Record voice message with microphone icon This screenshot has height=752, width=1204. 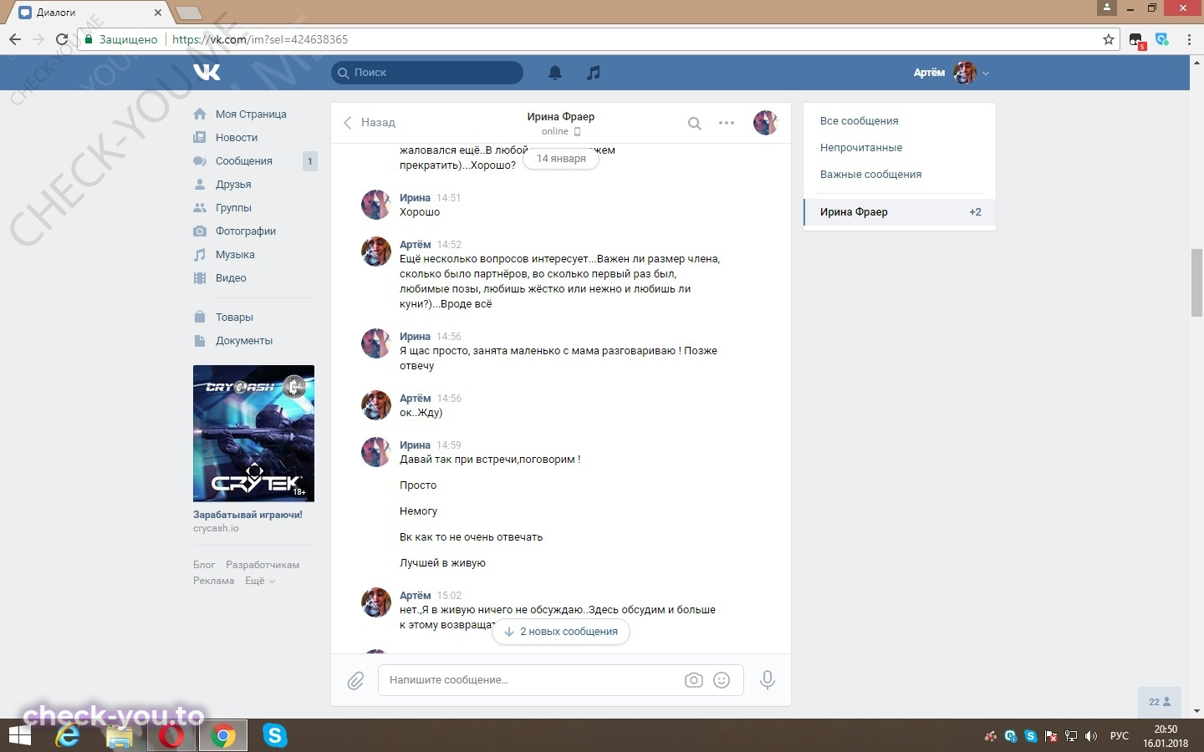tap(767, 680)
